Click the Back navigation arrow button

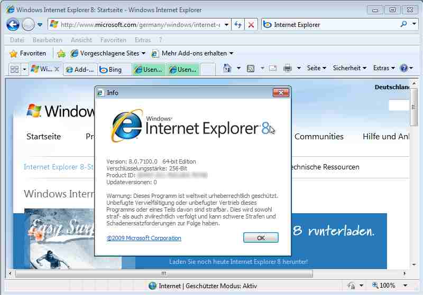[x=13, y=24]
